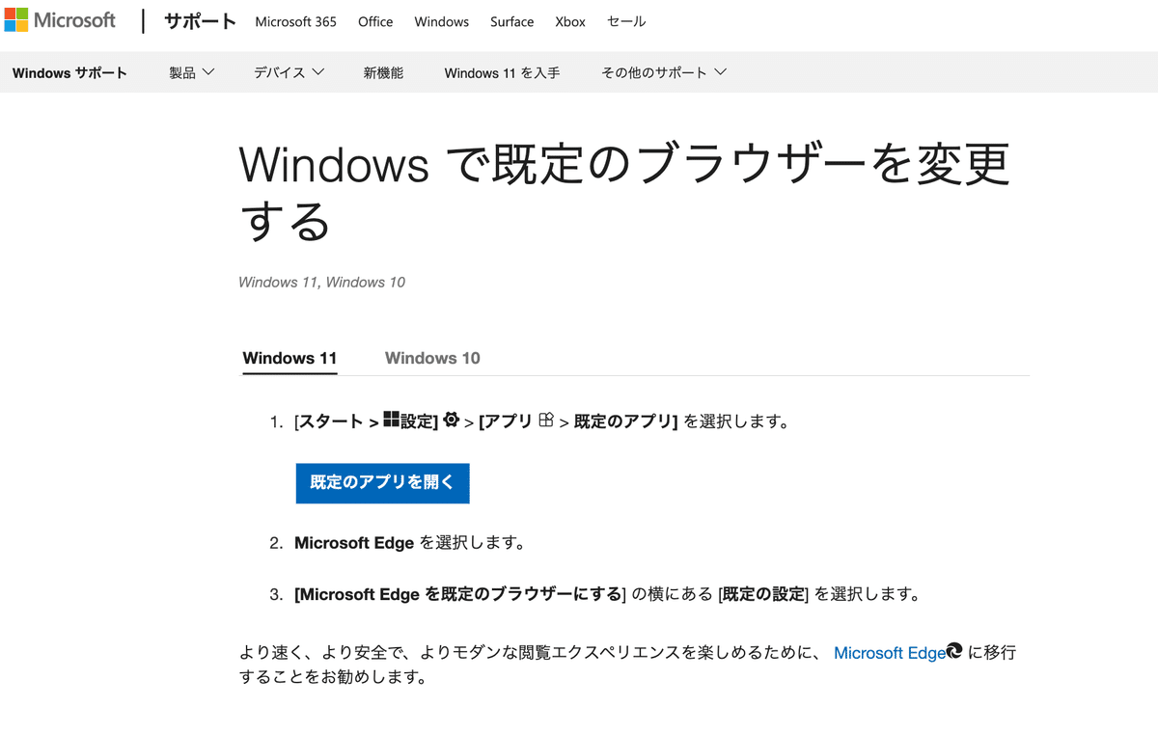Open Windows 11 を入手 link

502,72
